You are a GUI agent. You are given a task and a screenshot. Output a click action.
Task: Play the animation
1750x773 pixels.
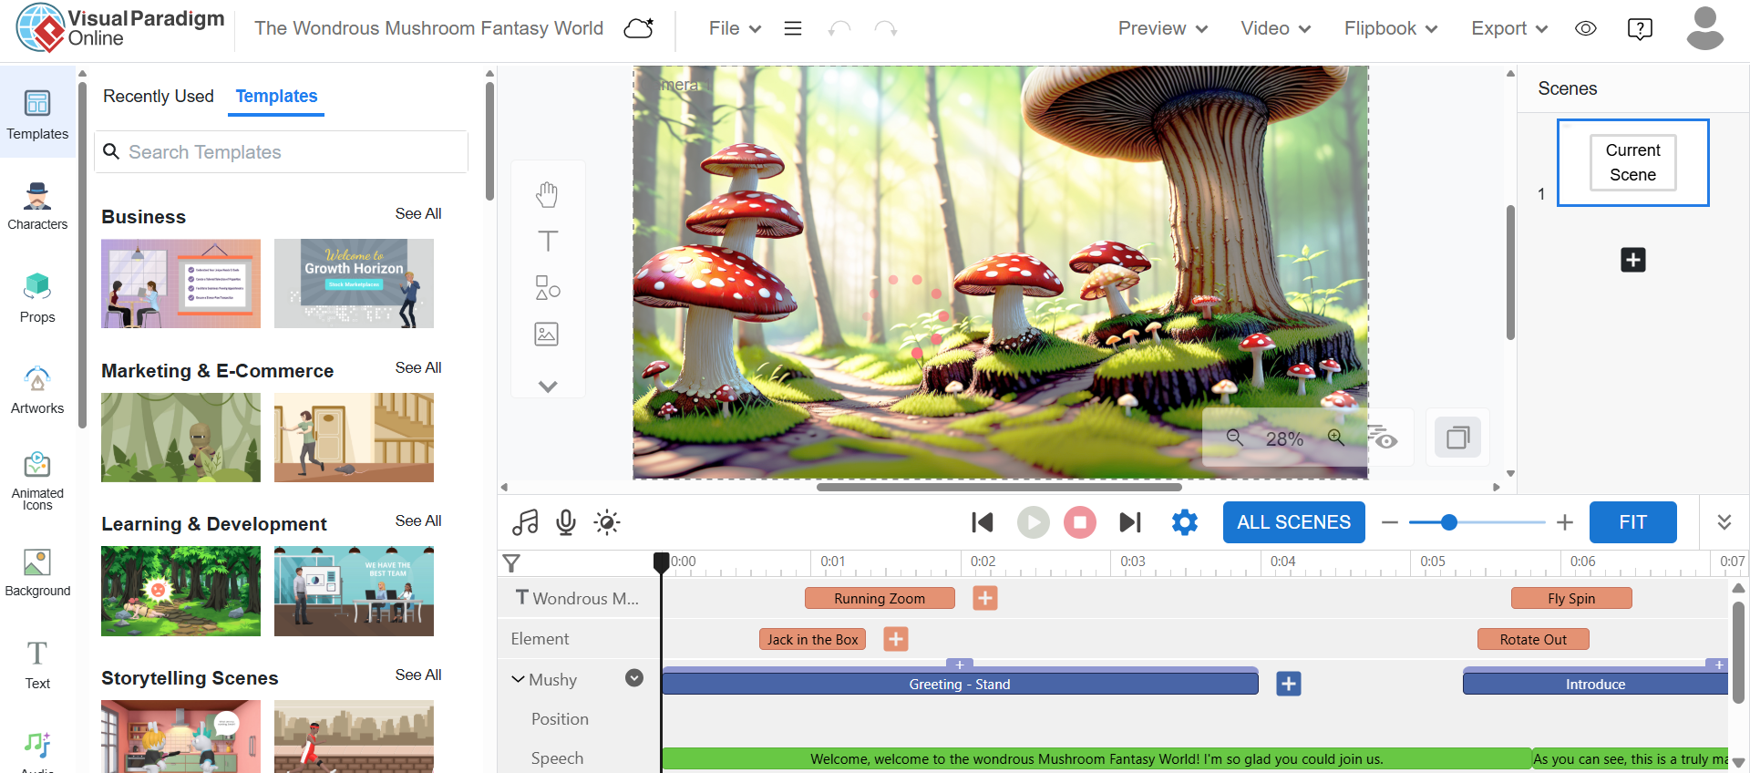1033,522
